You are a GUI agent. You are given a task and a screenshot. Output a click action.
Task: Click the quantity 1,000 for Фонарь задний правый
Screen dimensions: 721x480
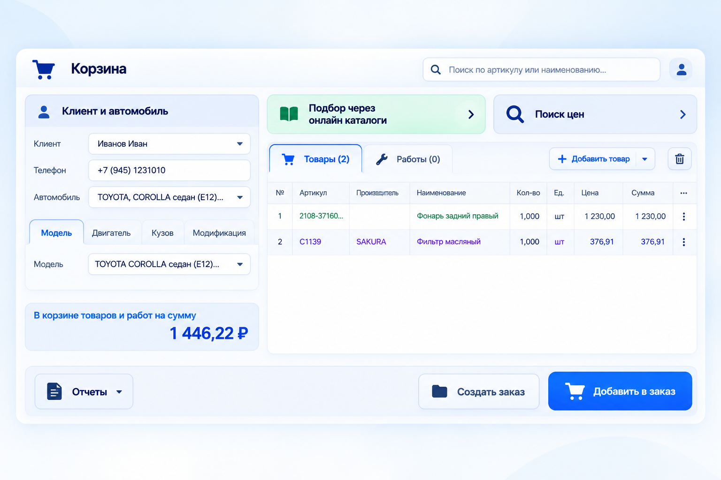click(529, 216)
